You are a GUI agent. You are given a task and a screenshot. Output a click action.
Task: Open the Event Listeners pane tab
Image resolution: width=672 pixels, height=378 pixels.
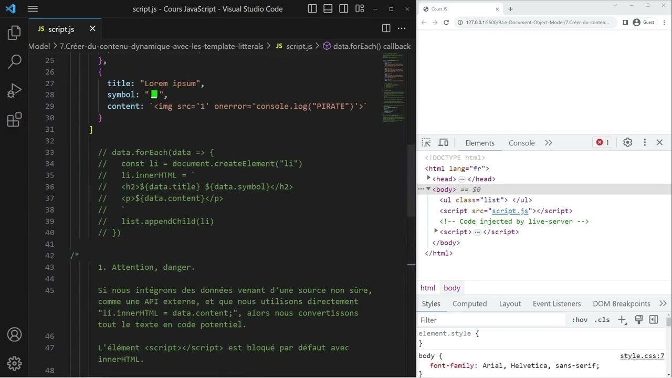click(x=557, y=303)
